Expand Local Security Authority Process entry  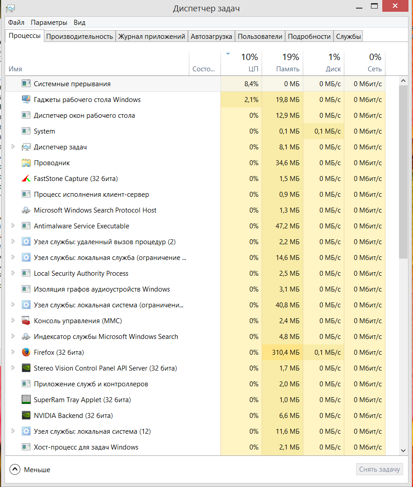[x=13, y=273]
